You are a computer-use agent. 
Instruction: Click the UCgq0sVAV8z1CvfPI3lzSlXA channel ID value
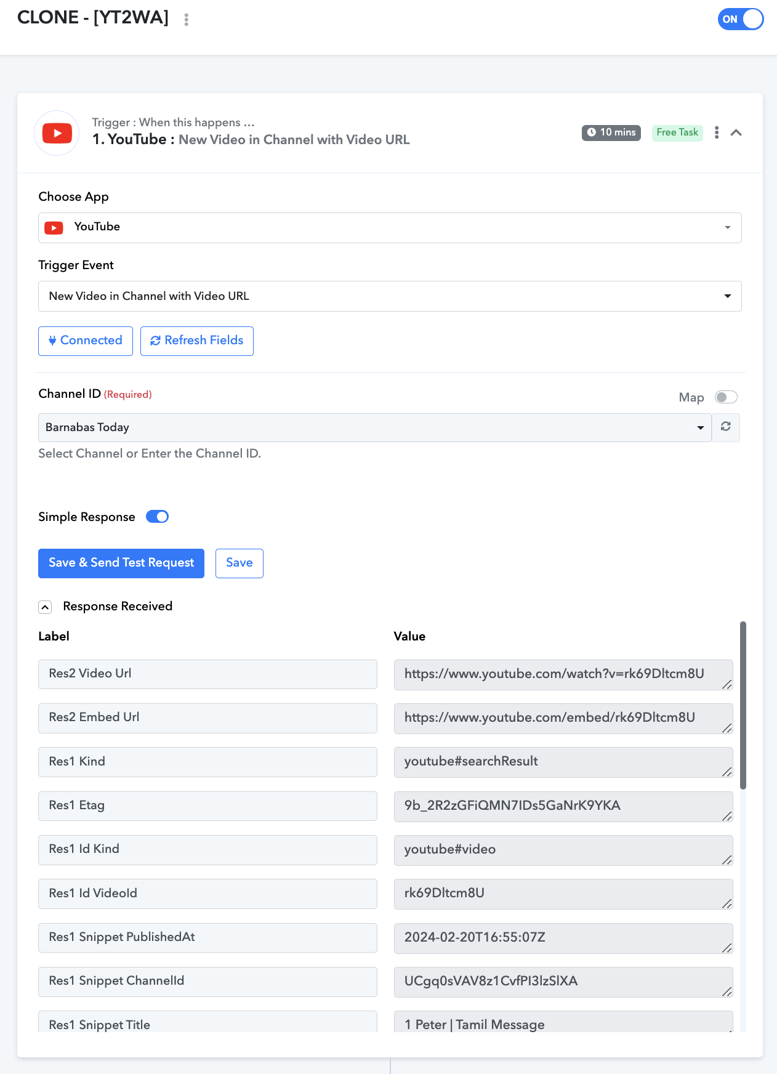tap(563, 982)
